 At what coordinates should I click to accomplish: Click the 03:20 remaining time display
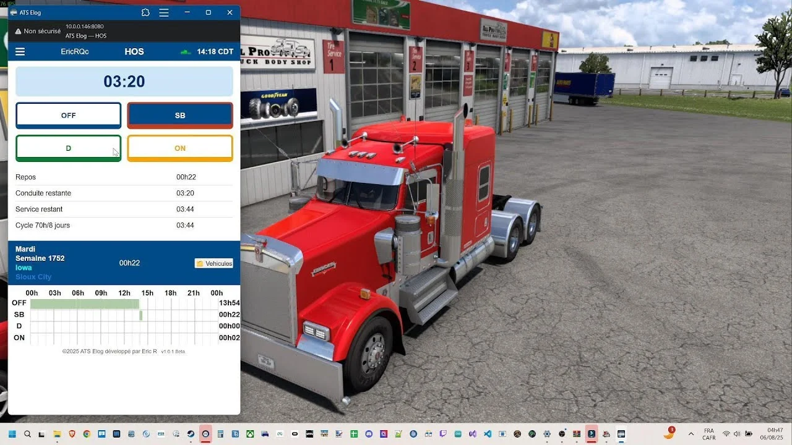124,82
